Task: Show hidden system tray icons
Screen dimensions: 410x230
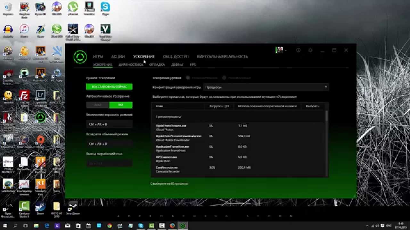Action: 367,226
